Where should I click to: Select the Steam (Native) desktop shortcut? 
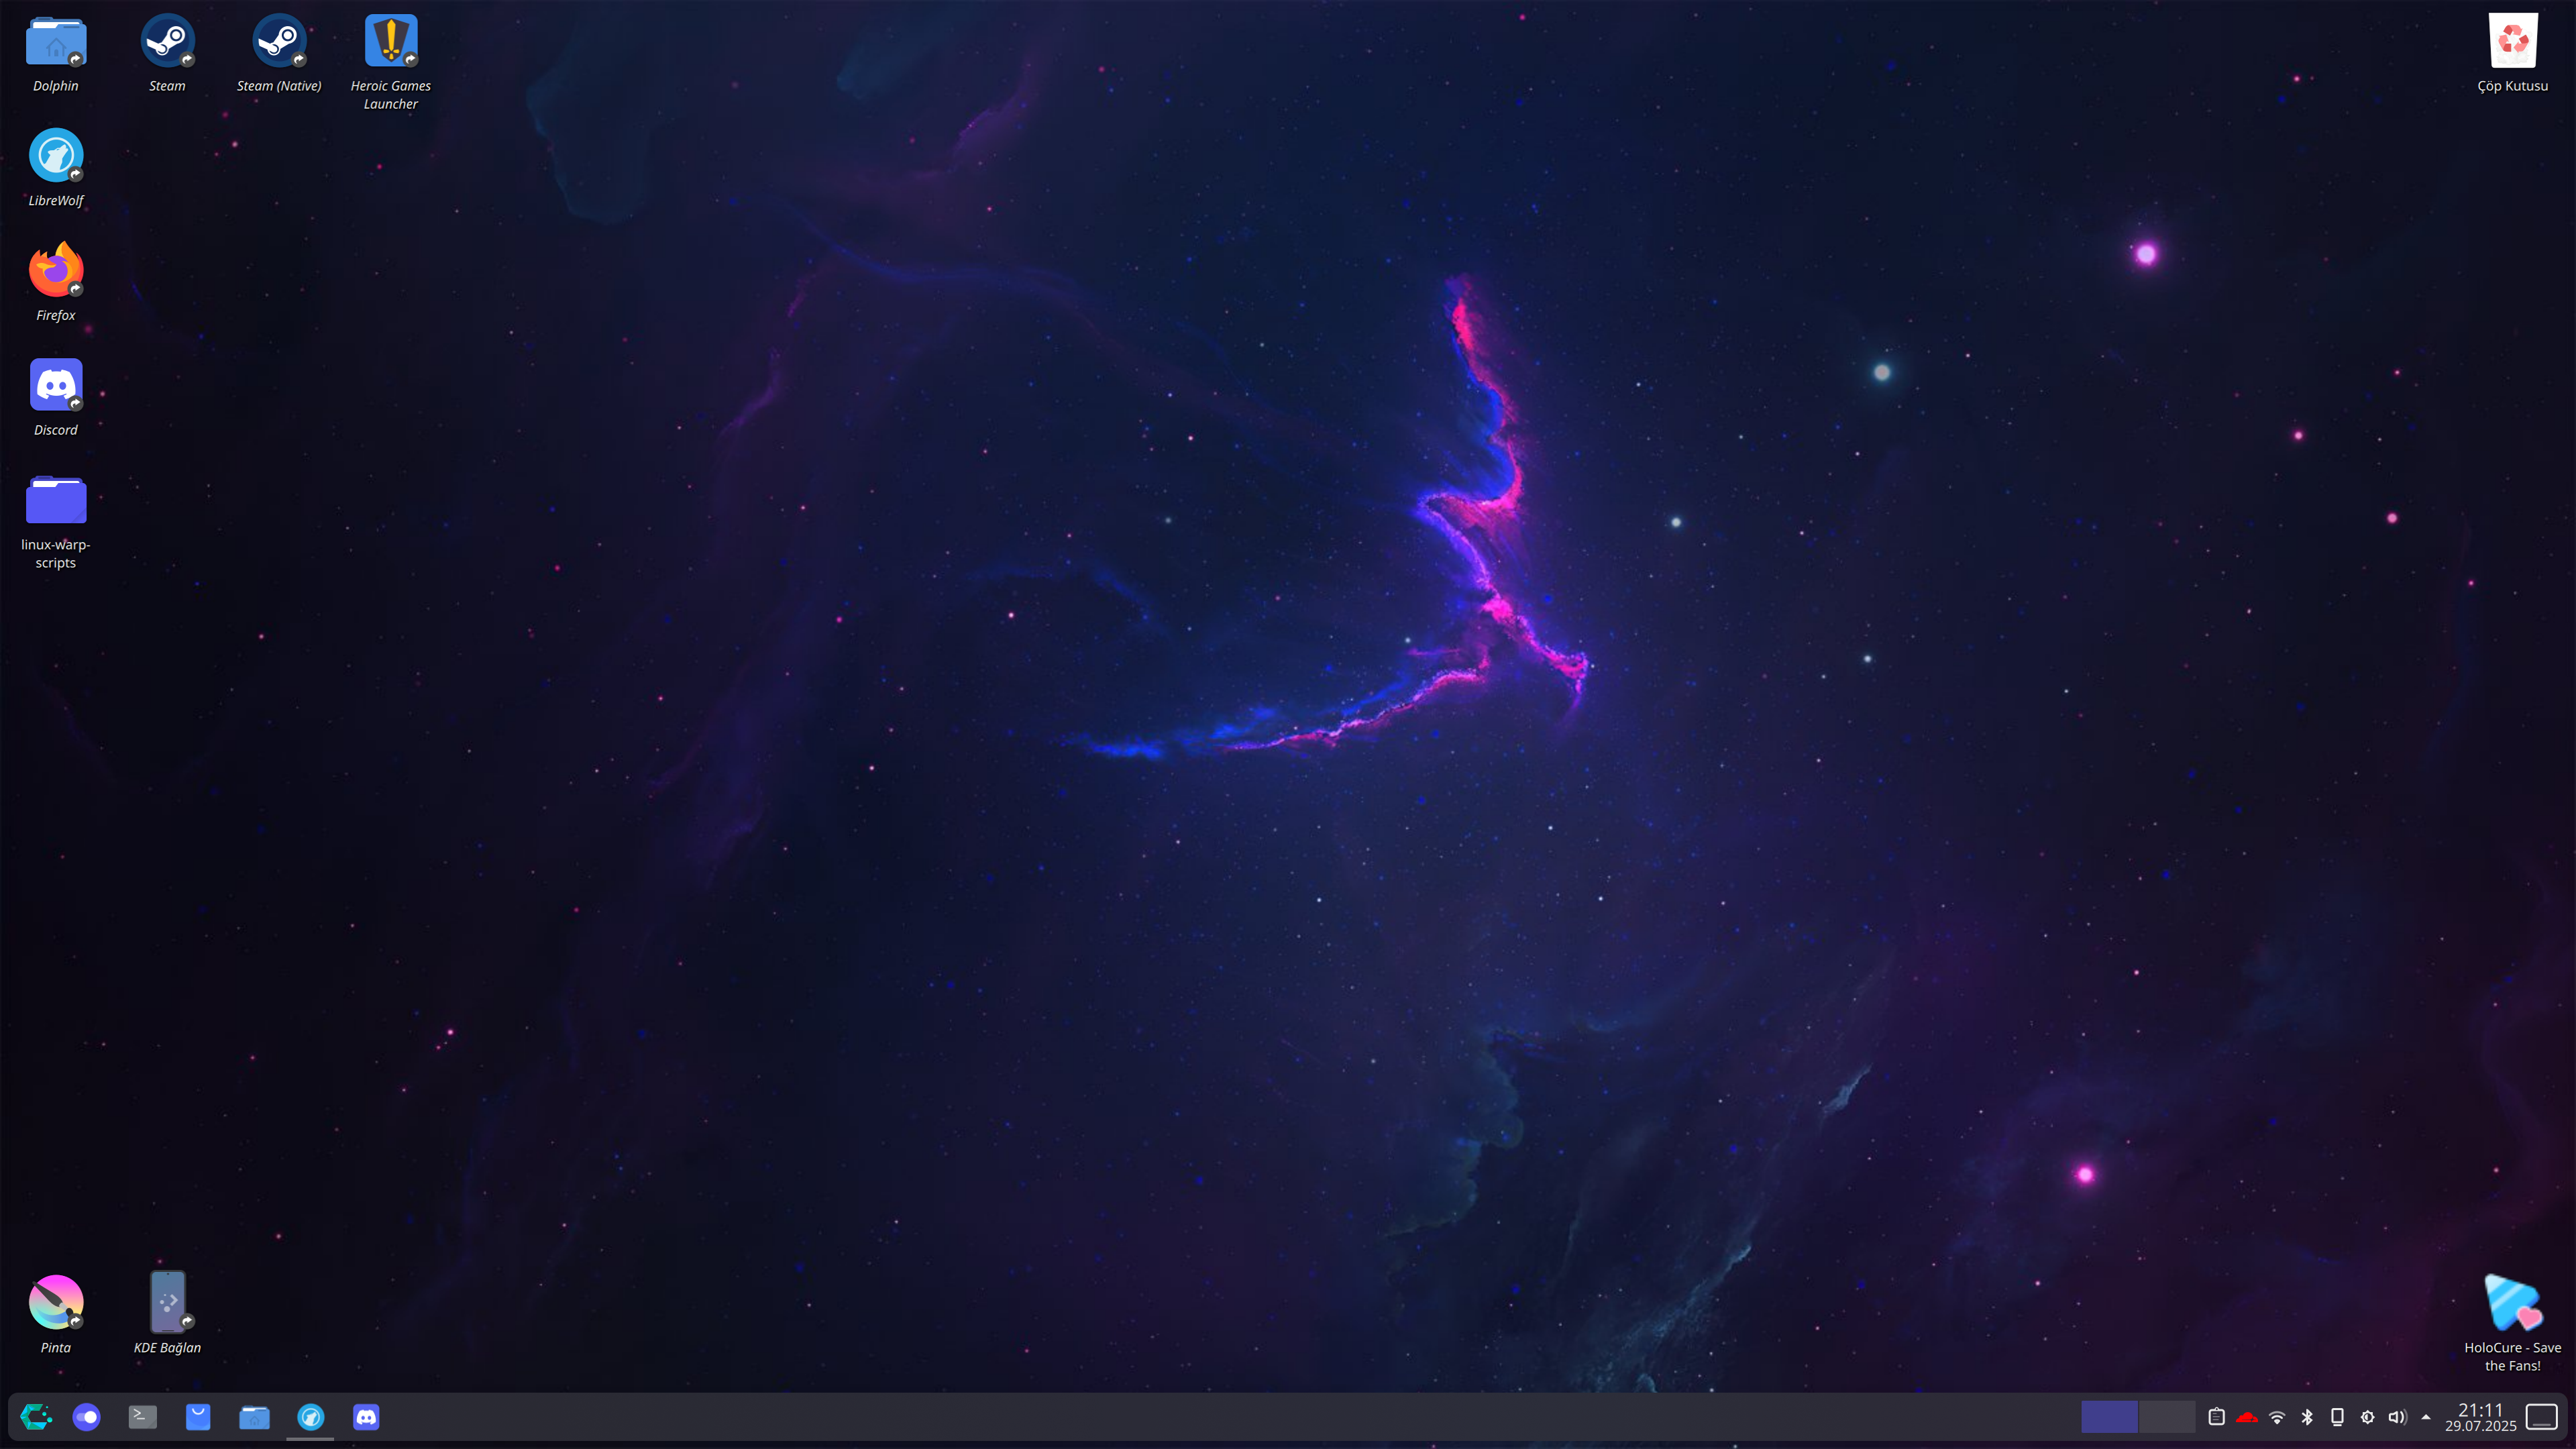(x=279, y=53)
